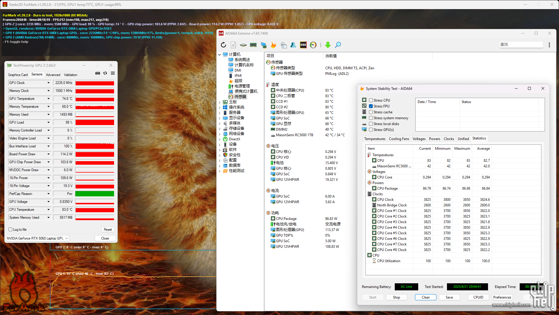The height and width of the screenshot is (315, 559).
Task: Click the 查找 search field in AIDA64
Action: click(521, 45)
